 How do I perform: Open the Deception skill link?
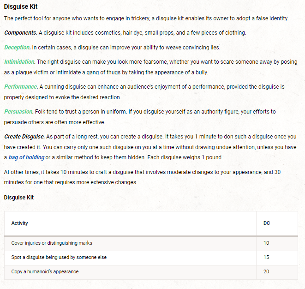pos(17,48)
